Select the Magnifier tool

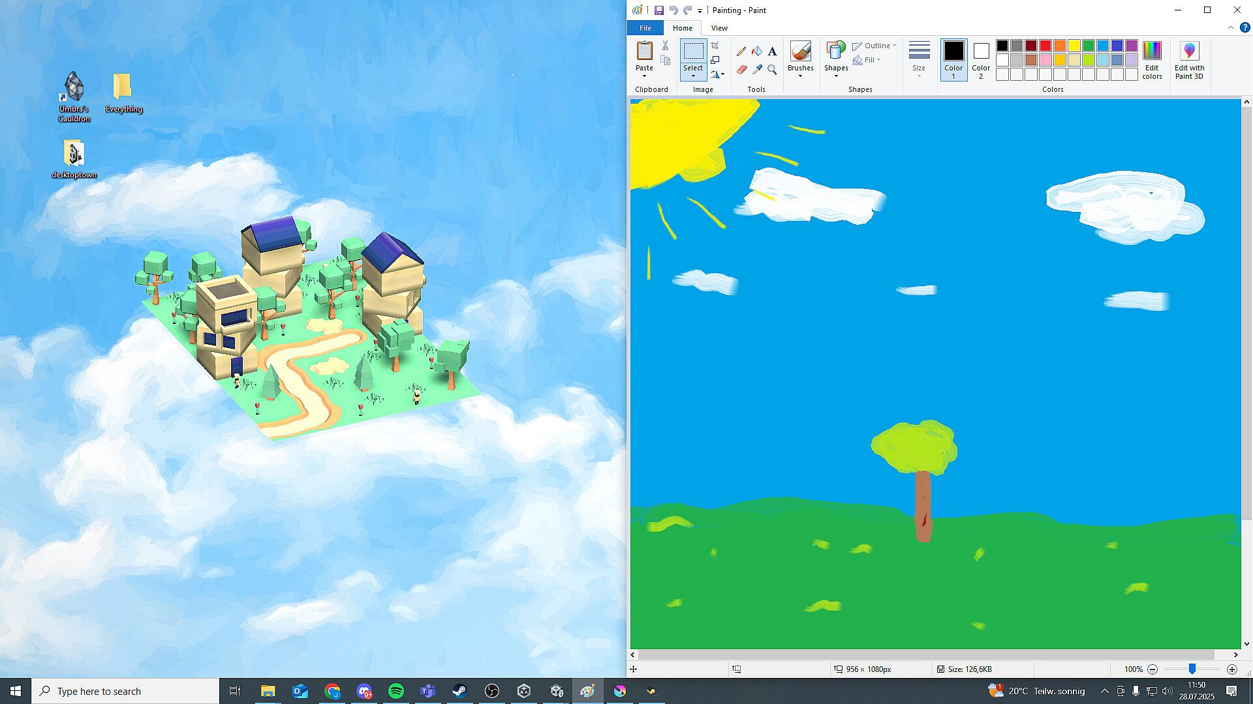tap(772, 69)
